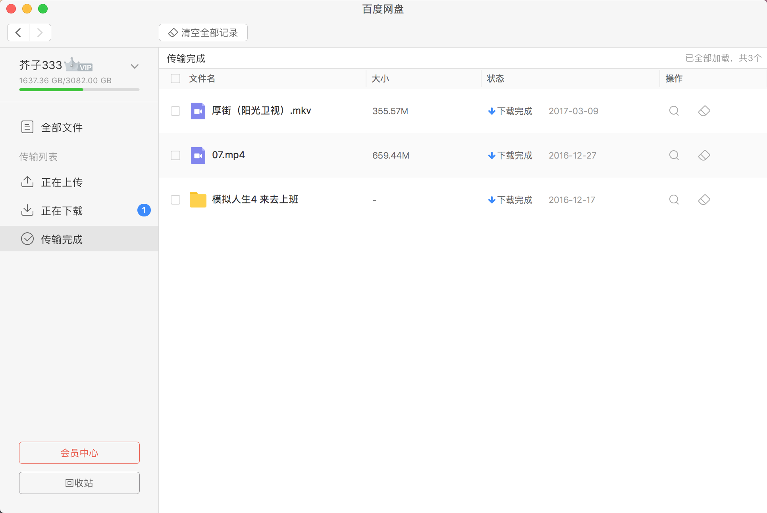Click the file name 07.mp4
767x513 pixels.
tap(228, 155)
